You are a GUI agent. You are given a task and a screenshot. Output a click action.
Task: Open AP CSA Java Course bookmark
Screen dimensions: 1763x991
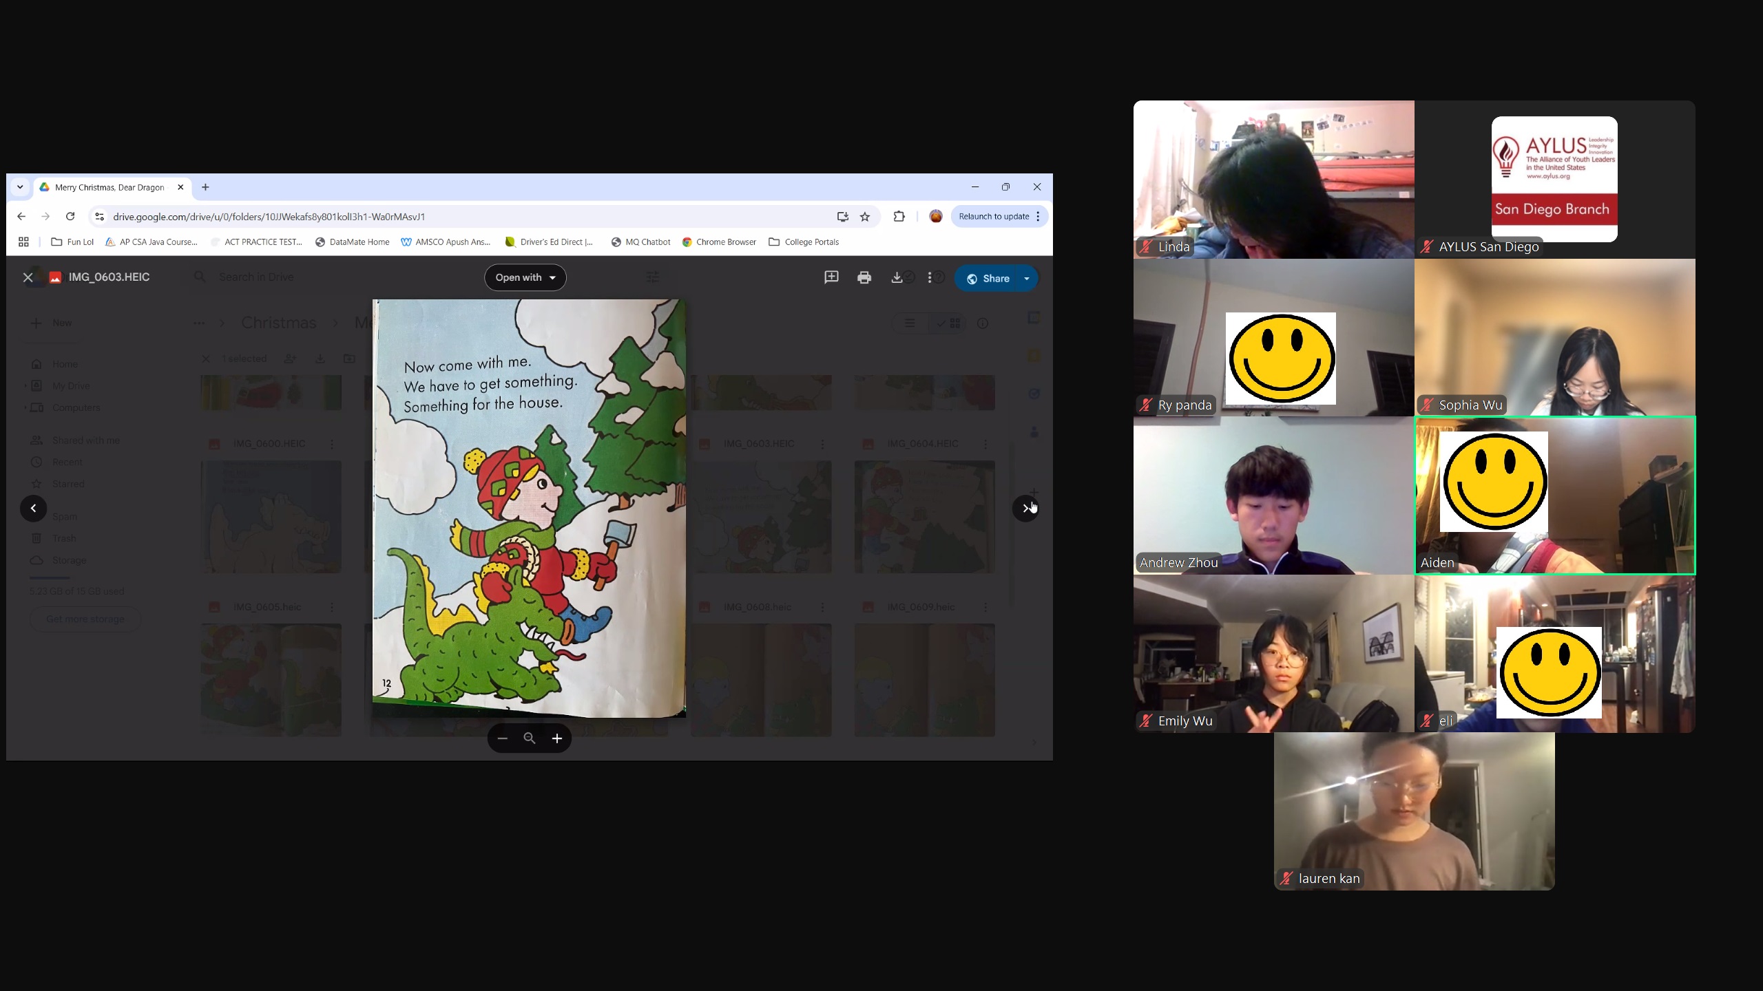151,242
